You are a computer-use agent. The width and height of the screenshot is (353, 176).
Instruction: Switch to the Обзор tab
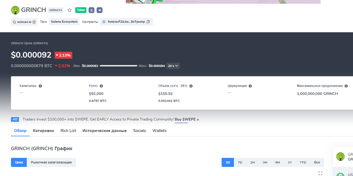tap(20, 131)
